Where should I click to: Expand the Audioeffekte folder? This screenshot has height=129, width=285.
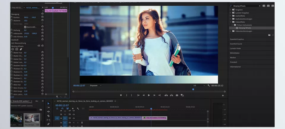(x=230, y=16)
